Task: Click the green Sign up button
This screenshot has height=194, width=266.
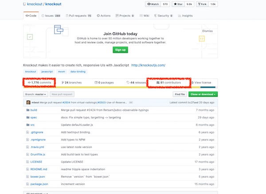Action: tap(120, 50)
